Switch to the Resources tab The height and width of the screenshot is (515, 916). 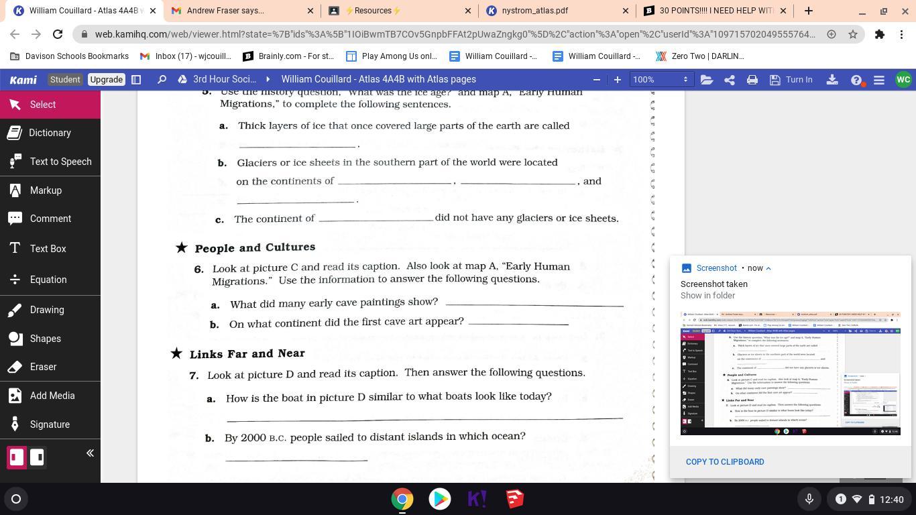pyautogui.click(x=400, y=11)
